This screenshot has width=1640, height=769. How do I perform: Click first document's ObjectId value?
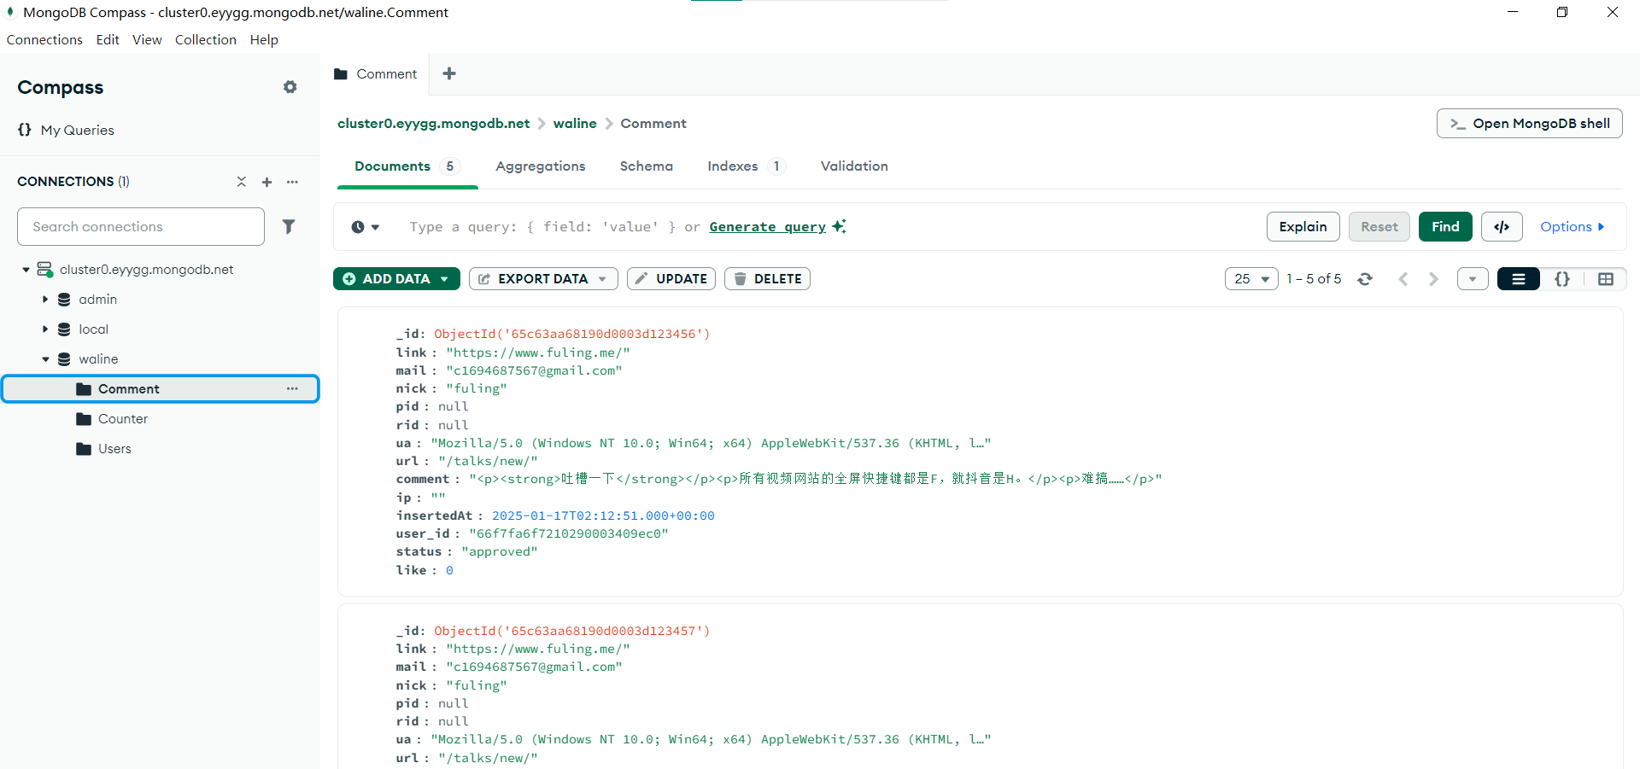coord(572,334)
